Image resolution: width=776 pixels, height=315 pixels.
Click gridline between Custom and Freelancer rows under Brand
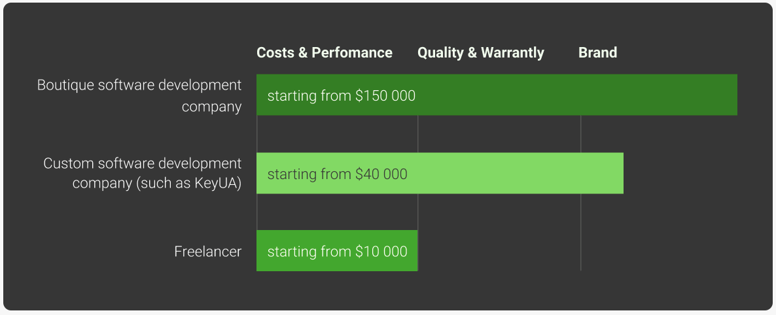[x=580, y=212]
